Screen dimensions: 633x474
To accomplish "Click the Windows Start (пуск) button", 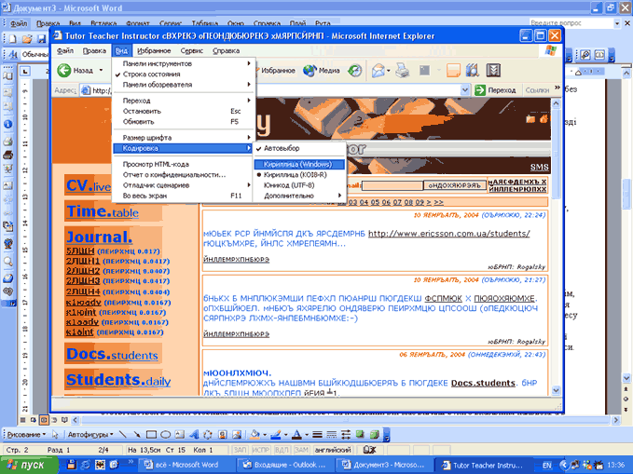I will coord(27,465).
